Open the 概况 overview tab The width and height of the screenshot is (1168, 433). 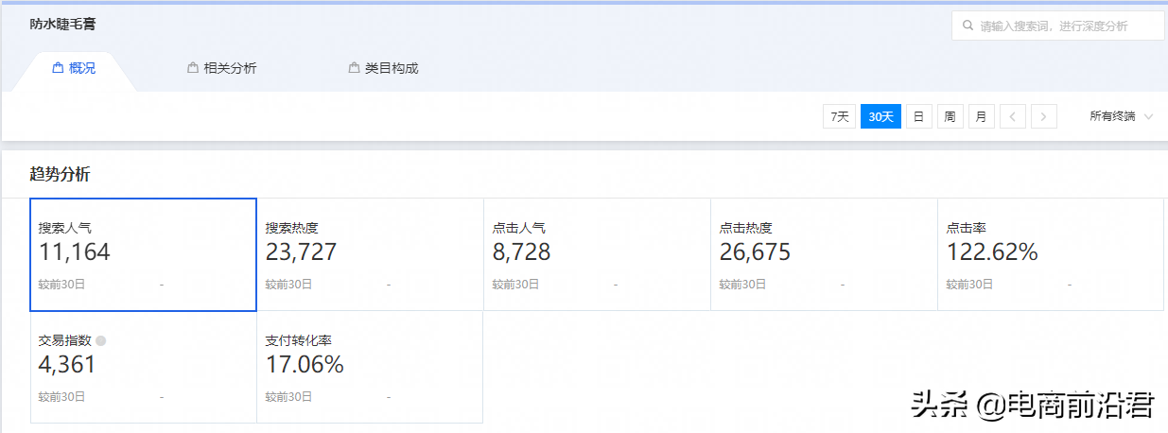coord(74,68)
